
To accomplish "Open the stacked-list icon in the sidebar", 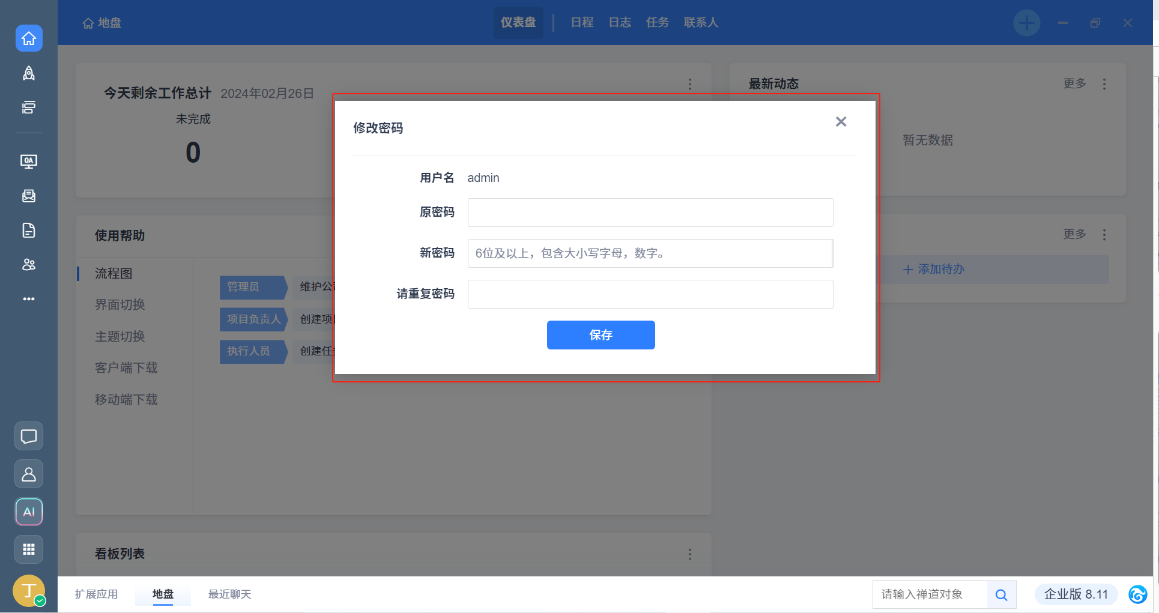I will point(29,107).
